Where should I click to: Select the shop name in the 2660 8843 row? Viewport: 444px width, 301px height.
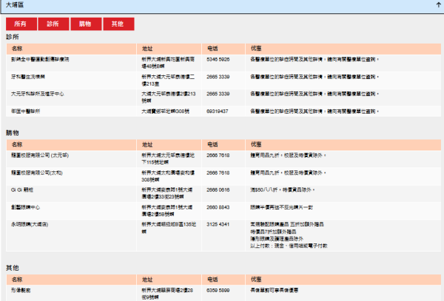click(25, 207)
